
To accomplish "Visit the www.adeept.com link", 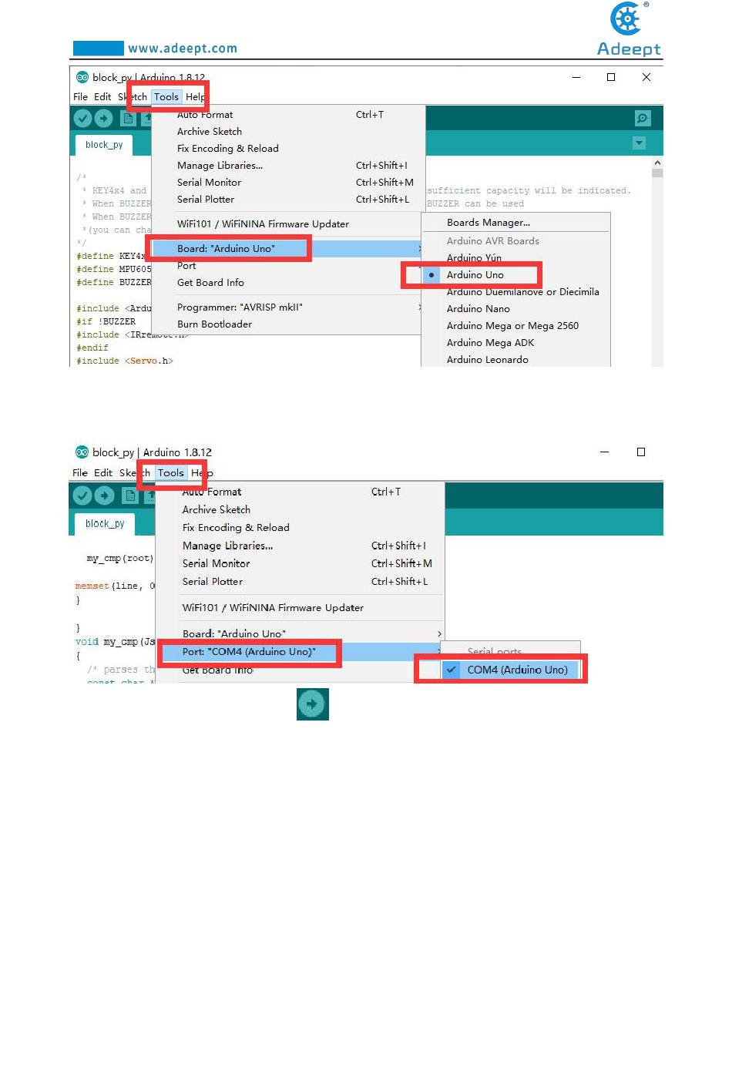I will pos(183,49).
